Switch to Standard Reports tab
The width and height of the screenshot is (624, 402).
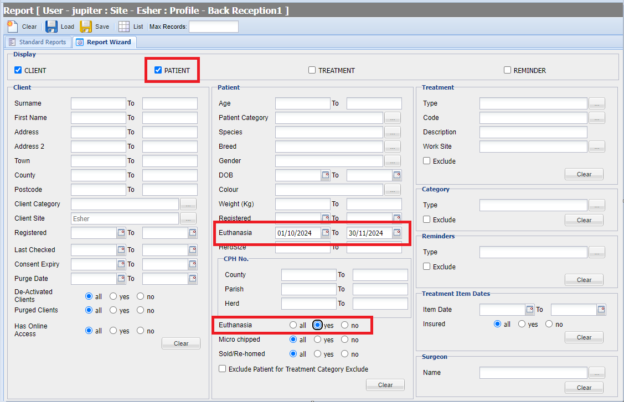(x=38, y=42)
